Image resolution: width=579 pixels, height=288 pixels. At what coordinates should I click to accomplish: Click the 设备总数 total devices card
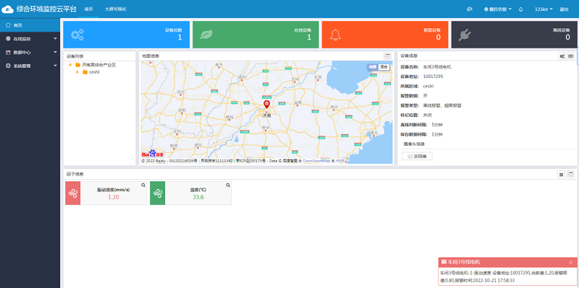click(126, 35)
